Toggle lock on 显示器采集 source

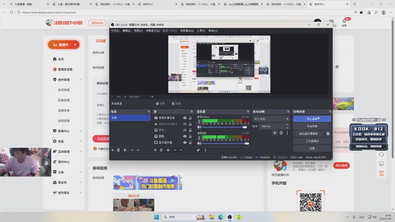click(190, 143)
